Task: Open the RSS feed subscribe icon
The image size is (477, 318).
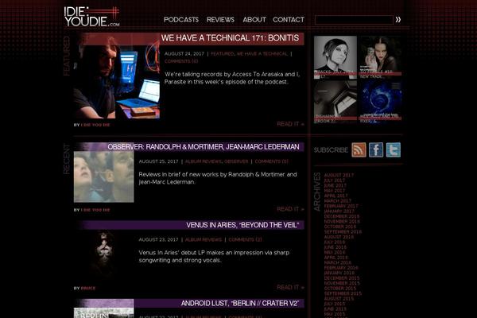Action: pos(359,149)
